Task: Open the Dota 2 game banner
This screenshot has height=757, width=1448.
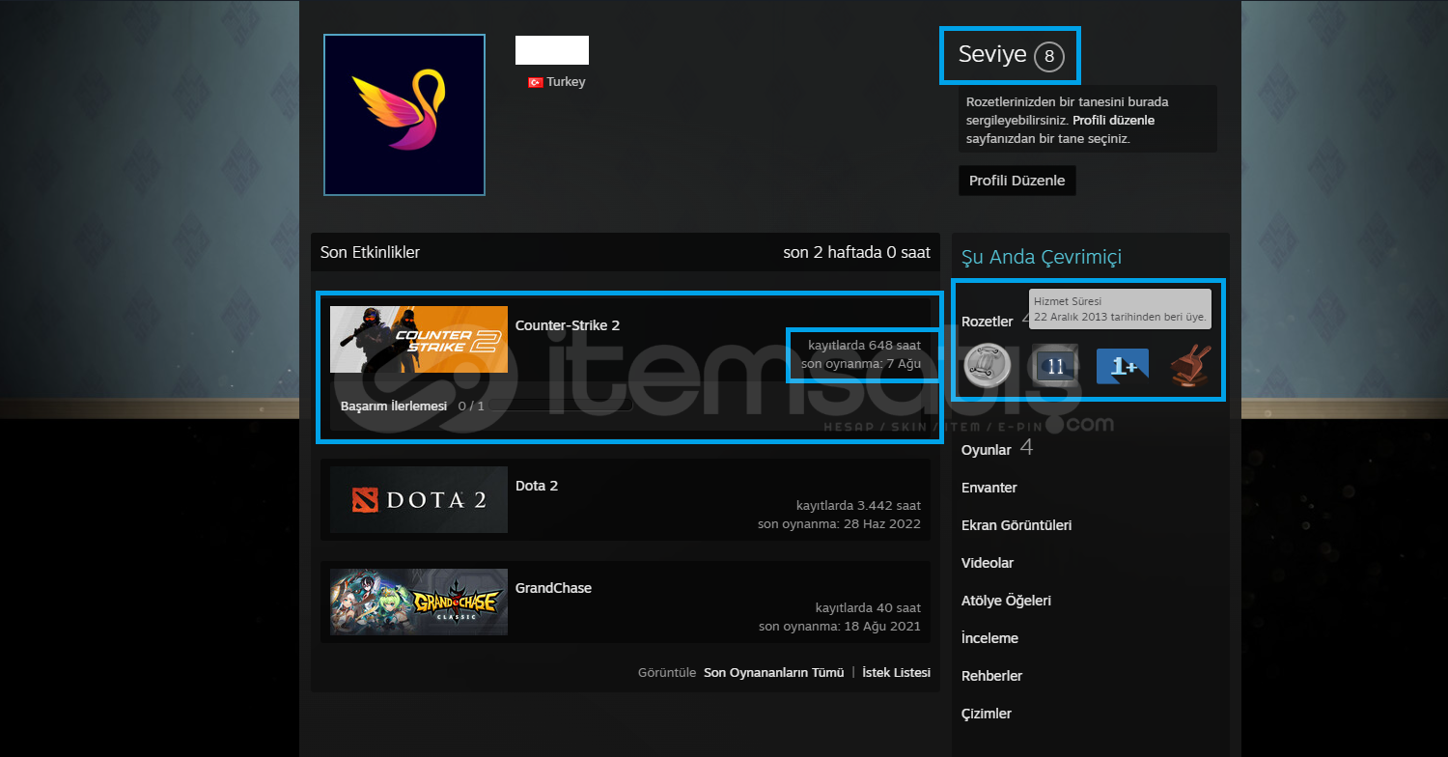Action: coord(419,499)
